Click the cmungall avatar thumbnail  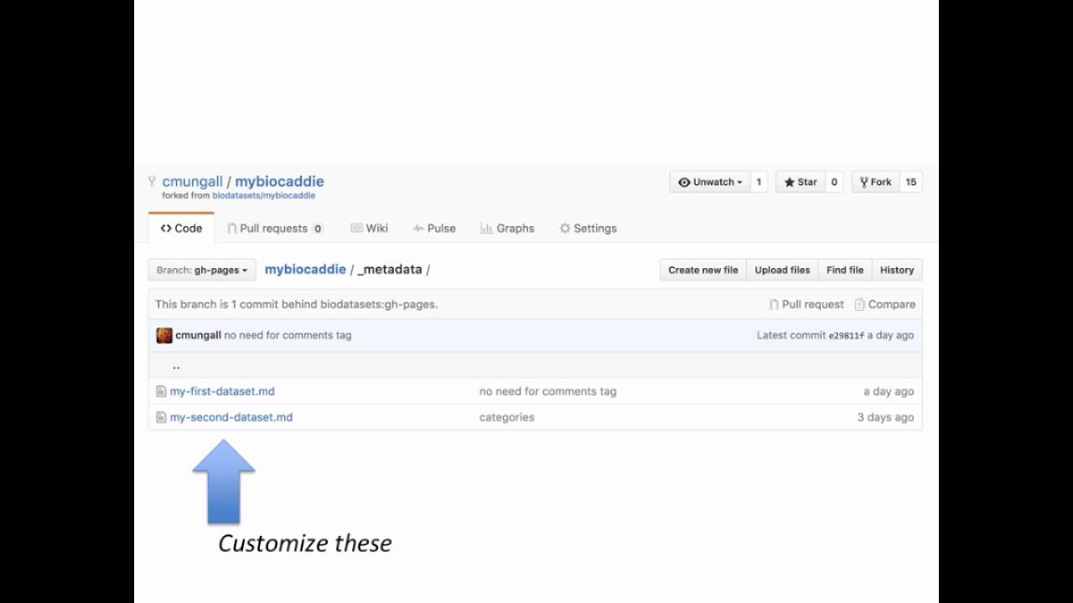click(x=164, y=335)
